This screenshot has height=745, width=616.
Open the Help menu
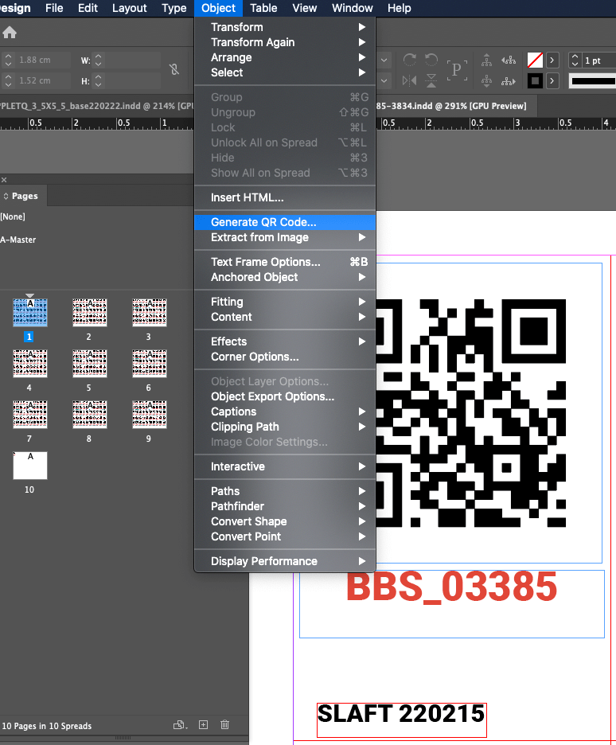pyautogui.click(x=399, y=8)
